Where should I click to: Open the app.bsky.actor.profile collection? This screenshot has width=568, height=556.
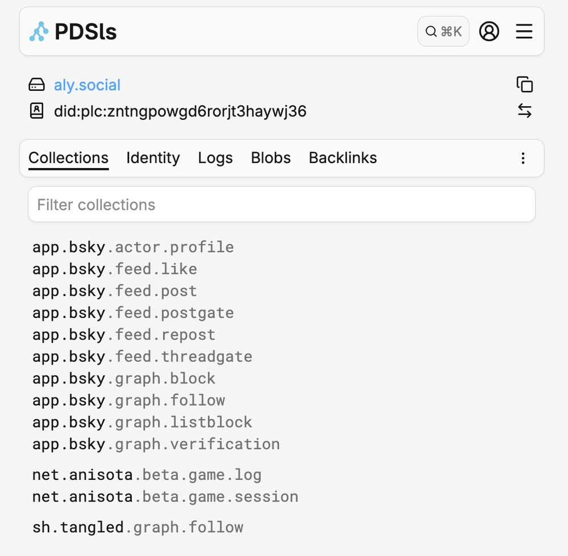click(133, 247)
